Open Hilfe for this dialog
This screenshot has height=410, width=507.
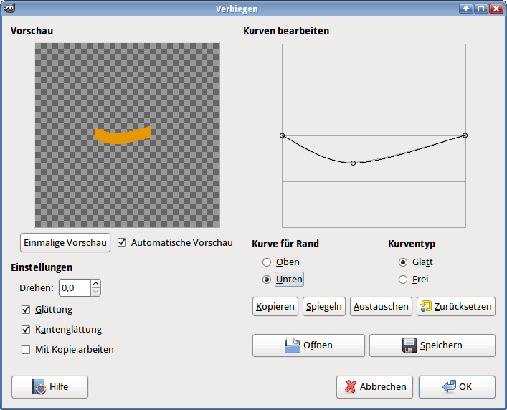(49, 387)
